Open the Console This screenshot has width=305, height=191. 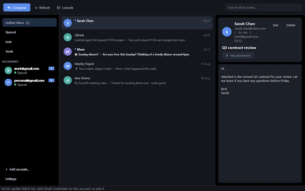coord(65,8)
